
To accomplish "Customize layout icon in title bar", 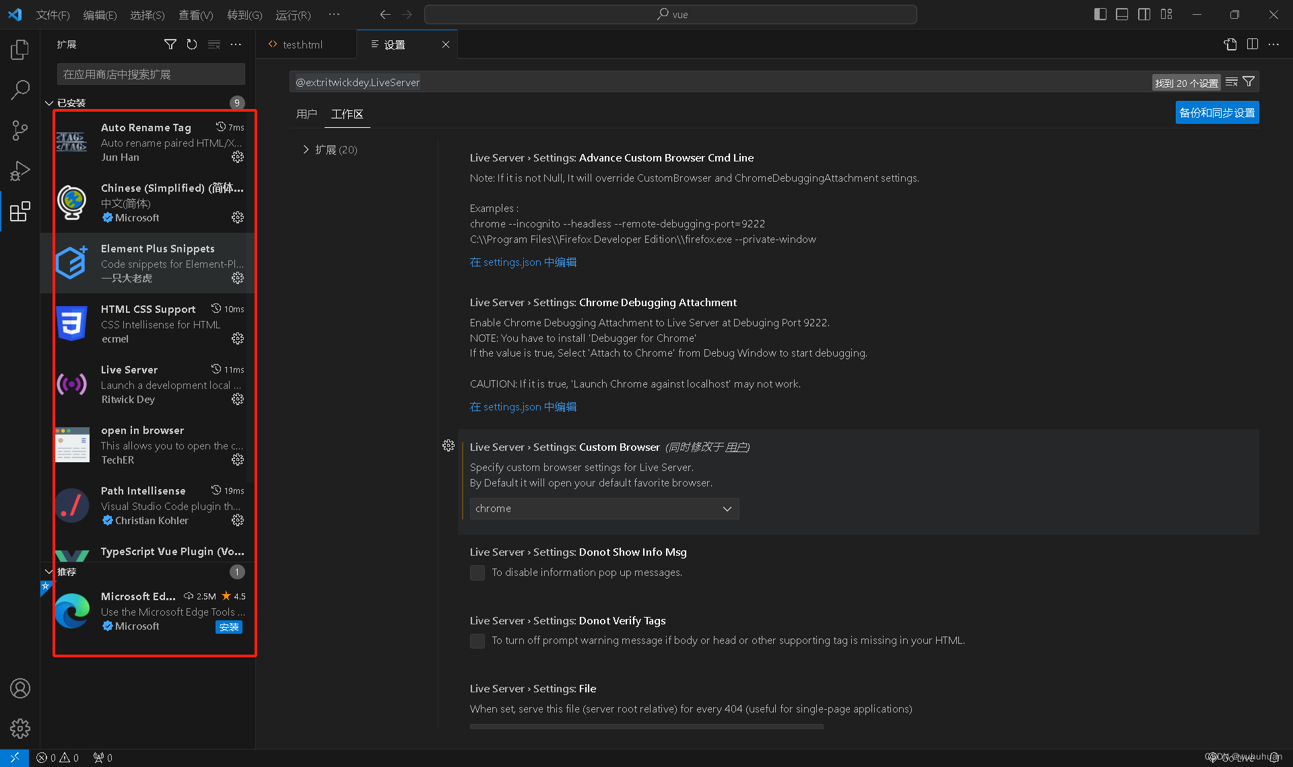I will pyautogui.click(x=1166, y=14).
